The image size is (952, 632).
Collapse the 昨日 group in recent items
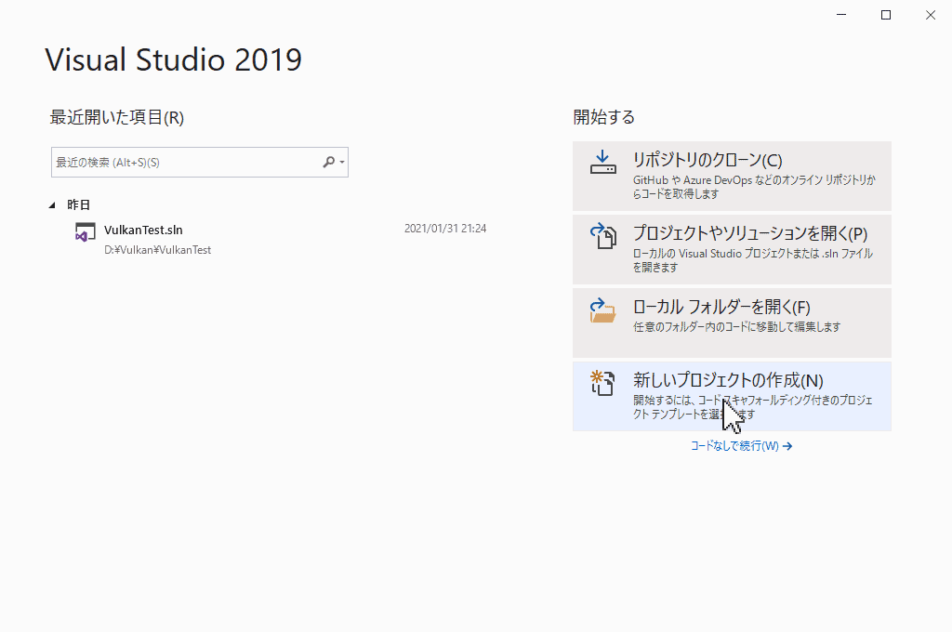[x=52, y=205]
